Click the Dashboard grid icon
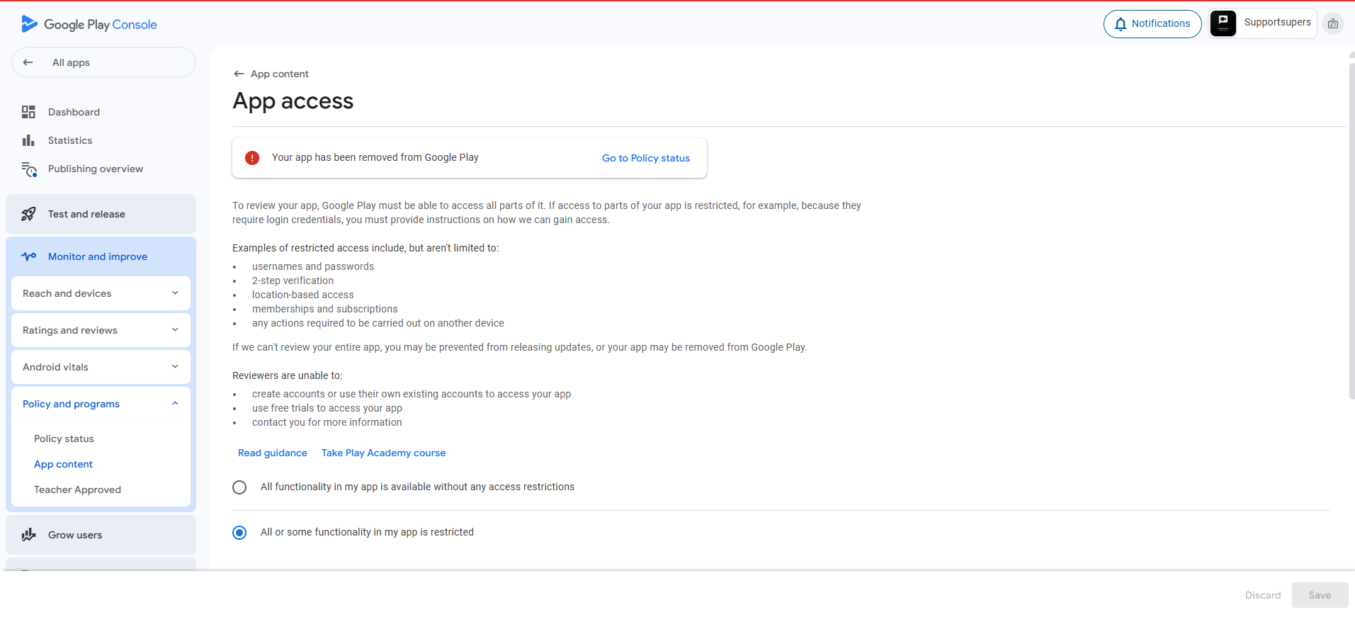This screenshot has height=617, width=1355. [28, 112]
